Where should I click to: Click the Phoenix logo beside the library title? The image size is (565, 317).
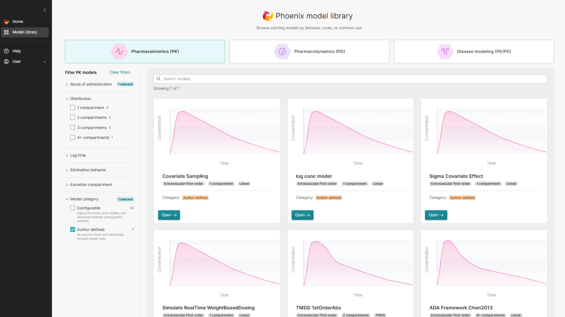(268, 16)
